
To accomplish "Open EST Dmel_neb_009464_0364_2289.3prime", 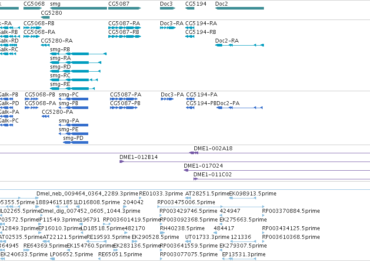I will [x=87, y=194].
